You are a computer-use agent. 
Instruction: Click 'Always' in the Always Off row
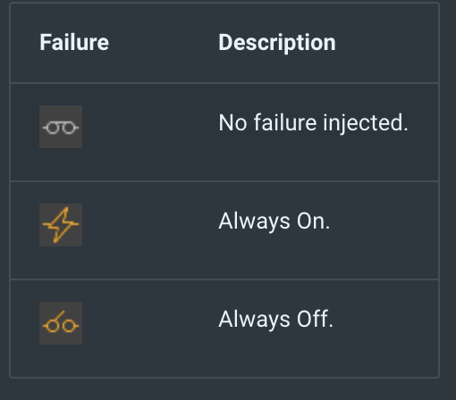pos(254,320)
